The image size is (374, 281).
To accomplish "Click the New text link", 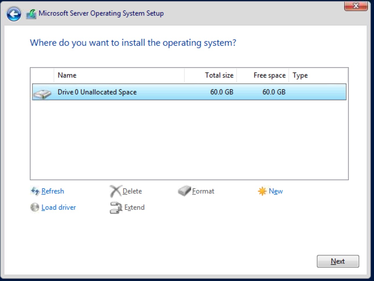I will pos(275,191).
